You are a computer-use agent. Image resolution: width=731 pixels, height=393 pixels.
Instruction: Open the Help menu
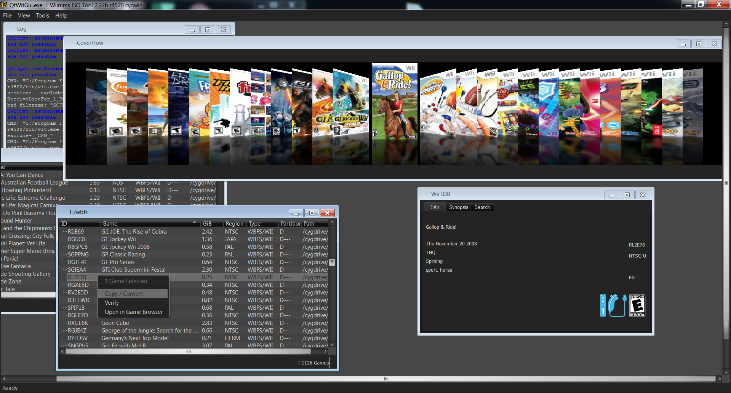pyautogui.click(x=61, y=16)
